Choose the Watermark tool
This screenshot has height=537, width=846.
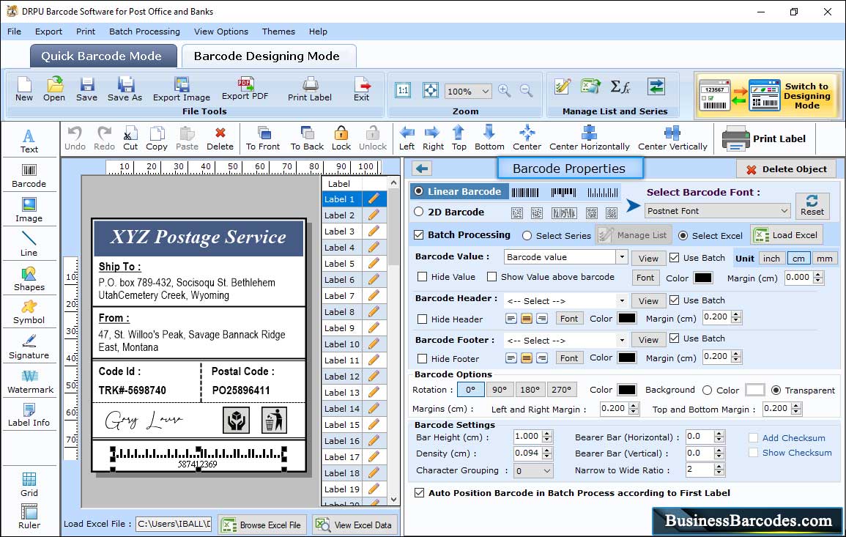tap(29, 382)
